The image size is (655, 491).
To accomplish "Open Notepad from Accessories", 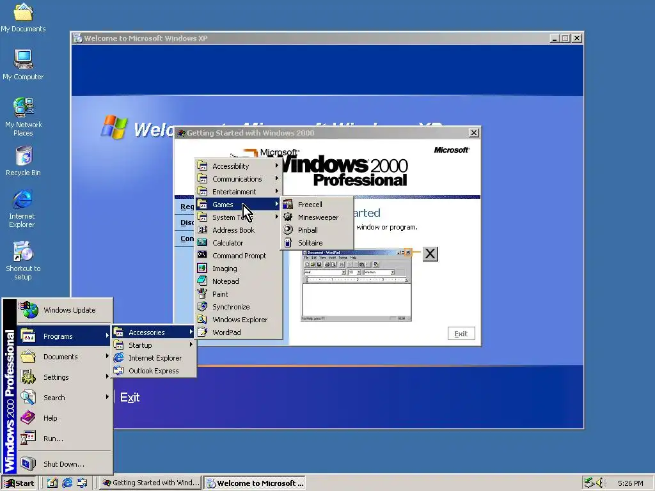I will (x=239, y=281).
